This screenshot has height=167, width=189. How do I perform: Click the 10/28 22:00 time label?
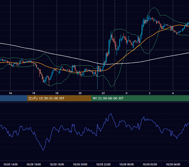103,164
